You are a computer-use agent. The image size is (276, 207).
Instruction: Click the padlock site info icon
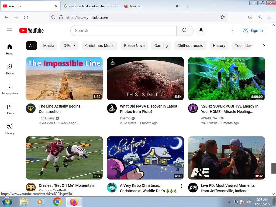(61, 18)
